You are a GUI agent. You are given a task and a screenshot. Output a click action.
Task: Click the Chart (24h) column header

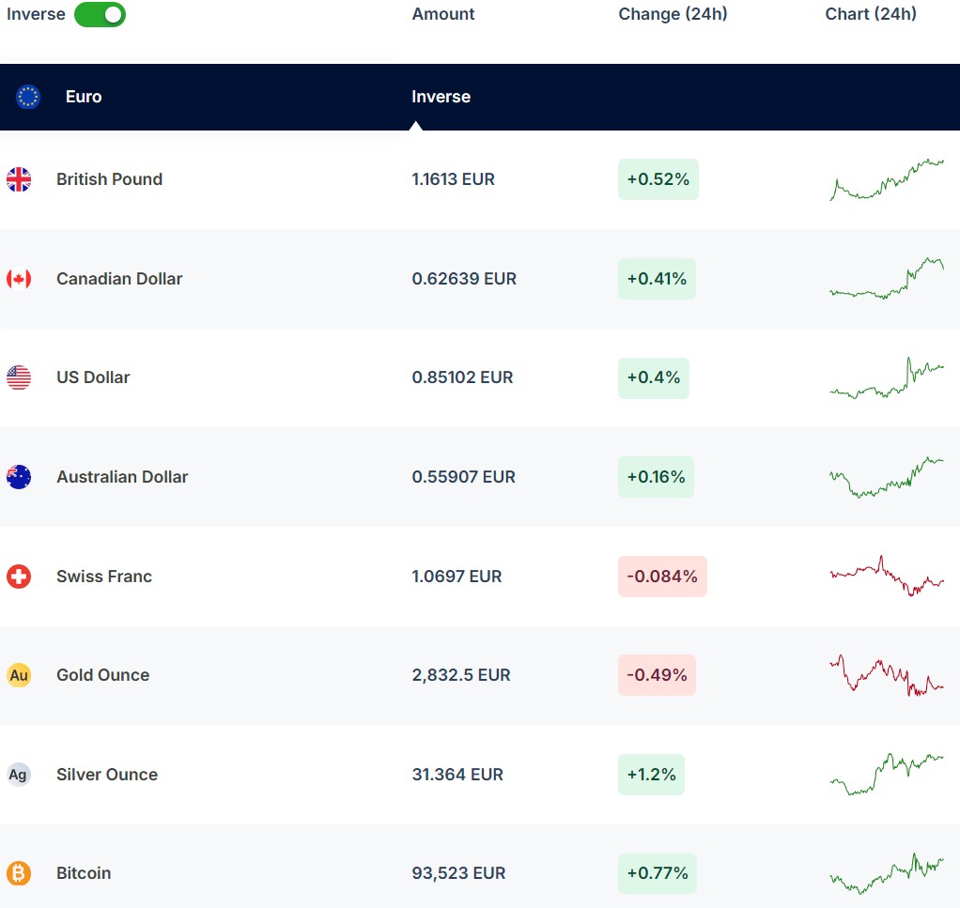point(871,14)
